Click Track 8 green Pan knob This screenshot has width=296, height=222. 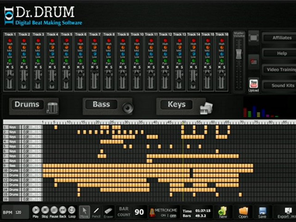click(x=109, y=61)
